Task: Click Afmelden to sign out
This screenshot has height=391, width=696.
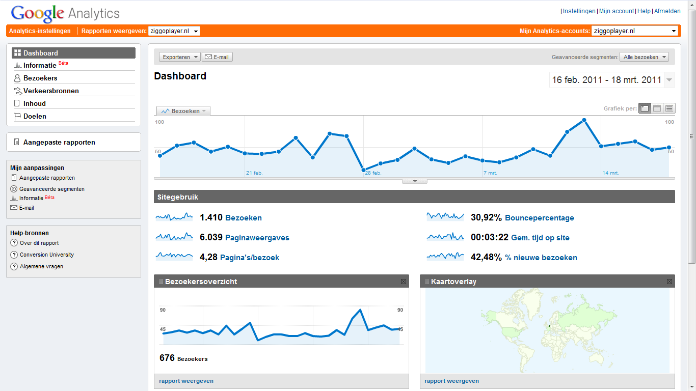Action: click(667, 11)
